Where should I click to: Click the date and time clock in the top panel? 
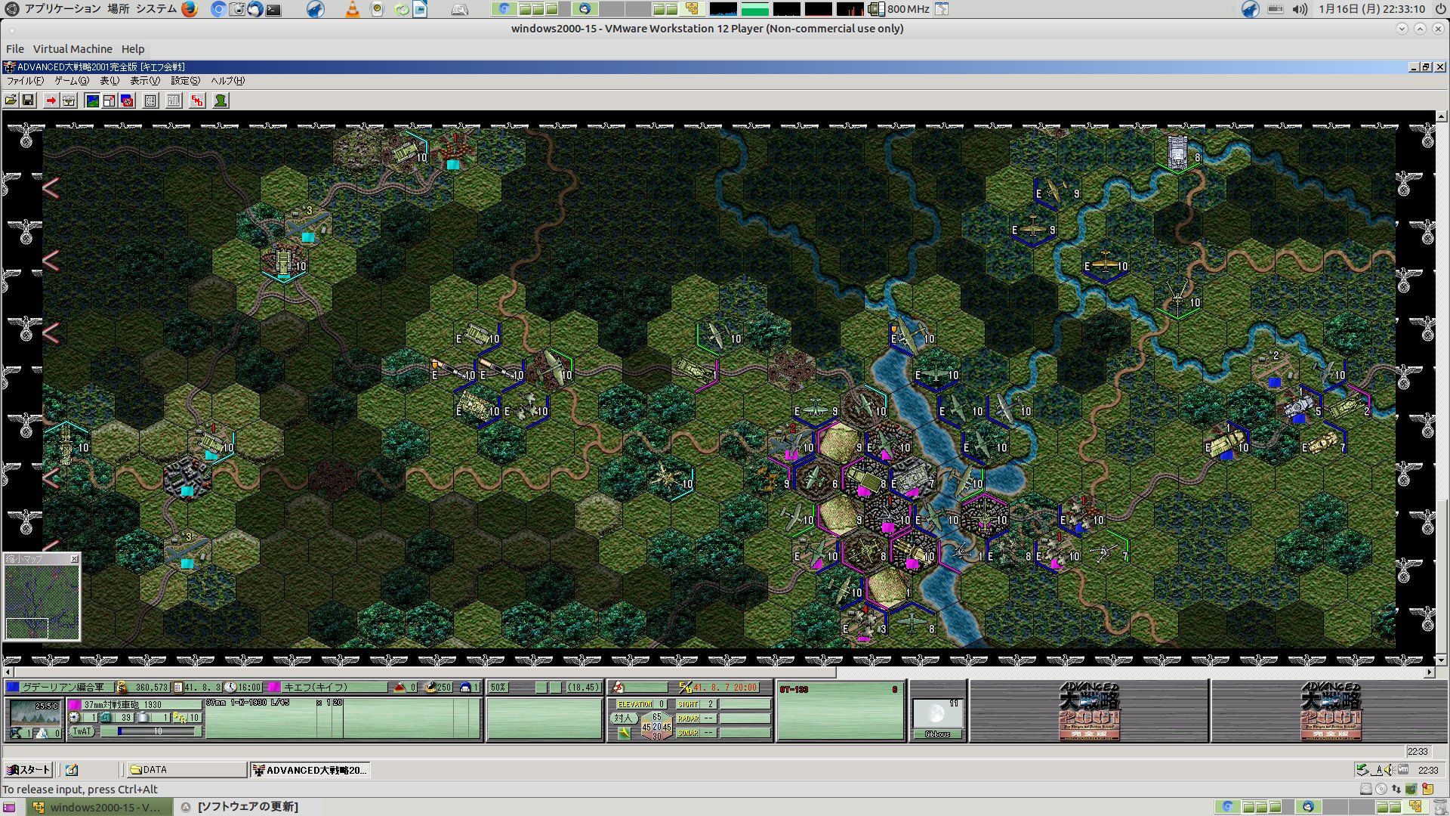point(1371,9)
